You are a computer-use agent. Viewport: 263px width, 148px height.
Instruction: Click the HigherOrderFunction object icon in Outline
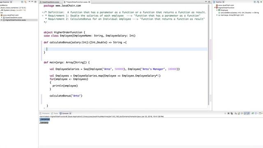(x=217, y=8)
